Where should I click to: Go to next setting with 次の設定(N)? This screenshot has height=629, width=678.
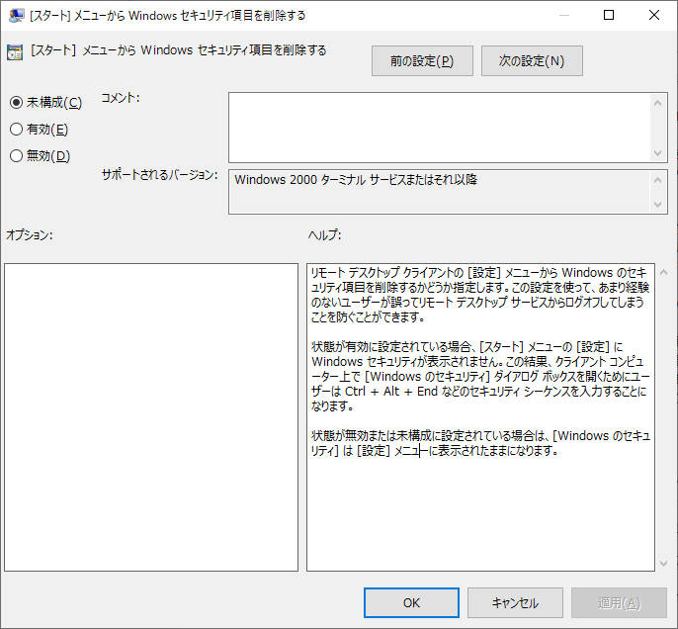click(x=532, y=61)
